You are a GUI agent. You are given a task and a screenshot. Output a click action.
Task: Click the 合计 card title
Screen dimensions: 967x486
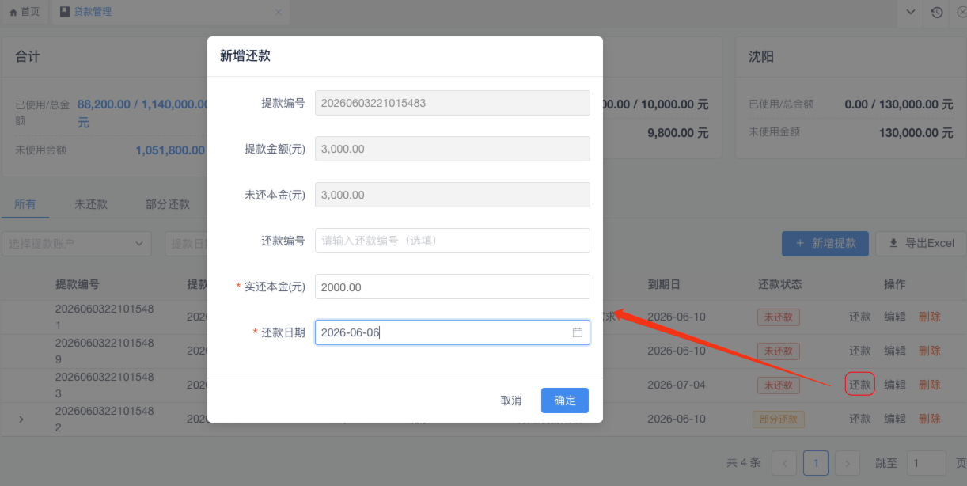click(x=28, y=57)
